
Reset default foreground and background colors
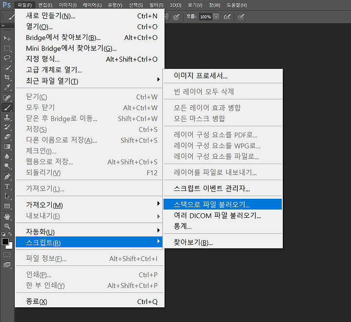[3, 234]
